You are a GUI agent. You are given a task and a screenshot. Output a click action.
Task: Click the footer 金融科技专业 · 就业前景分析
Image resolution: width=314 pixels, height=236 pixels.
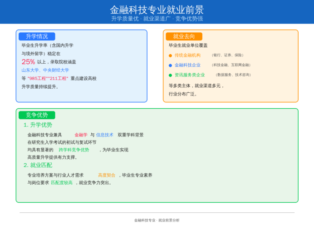[x=157, y=221]
